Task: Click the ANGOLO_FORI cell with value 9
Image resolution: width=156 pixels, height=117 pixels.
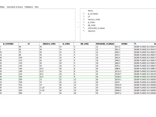Action: [x=49, y=93]
